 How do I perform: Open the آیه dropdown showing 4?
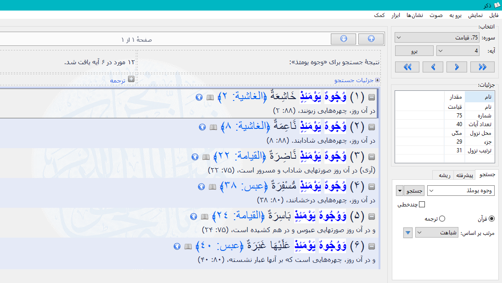pos(458,50)
